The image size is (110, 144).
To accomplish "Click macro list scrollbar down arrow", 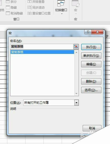I will pos(76,94).
